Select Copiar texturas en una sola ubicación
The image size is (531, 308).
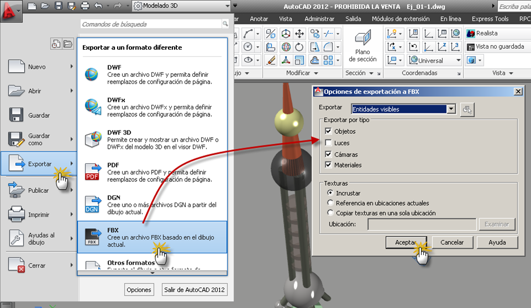pyautogui.click(x=330, y=213)
